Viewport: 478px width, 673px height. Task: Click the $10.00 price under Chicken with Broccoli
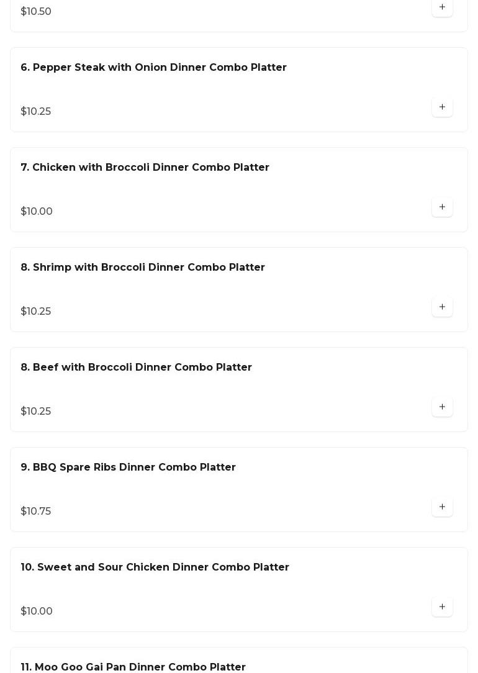(x=37, y=211)
